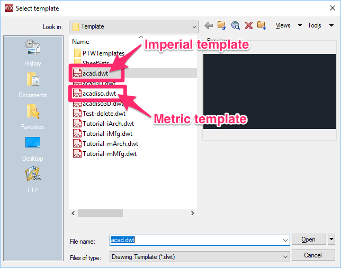Close the Select template dialog
Screen dimensions: 341x268
[333, 8]
